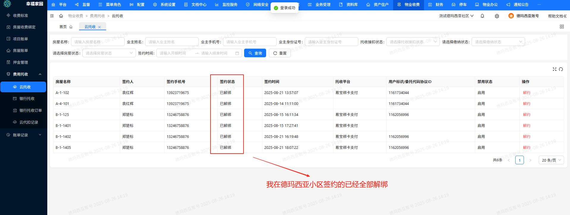The image size is (570, 215).
Task: Switch to 财务 top menu
Action: coord(436,5)
